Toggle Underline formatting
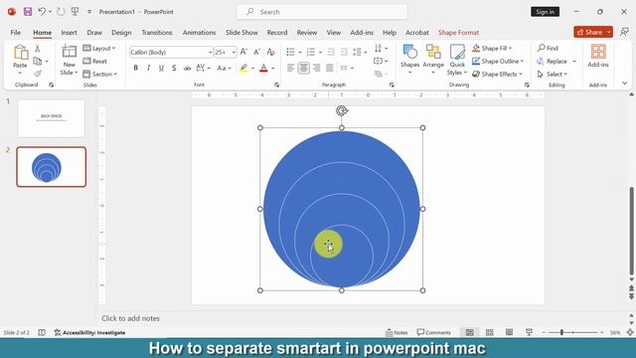 pos(161,69)
